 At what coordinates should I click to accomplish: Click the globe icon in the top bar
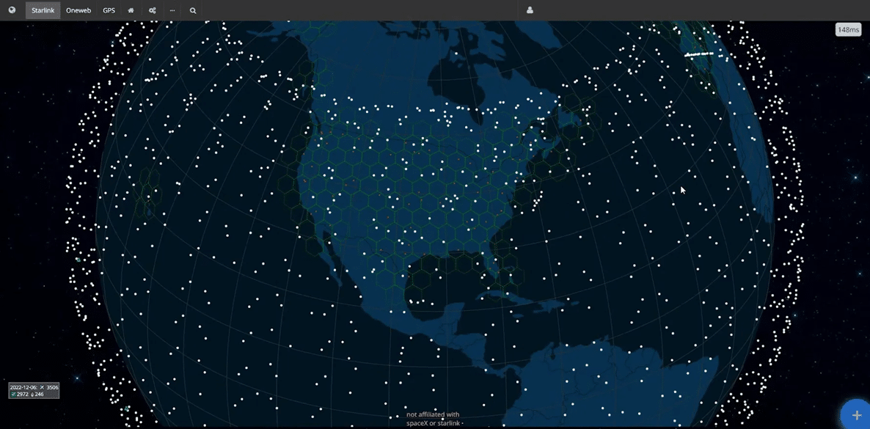pos(12,10)
